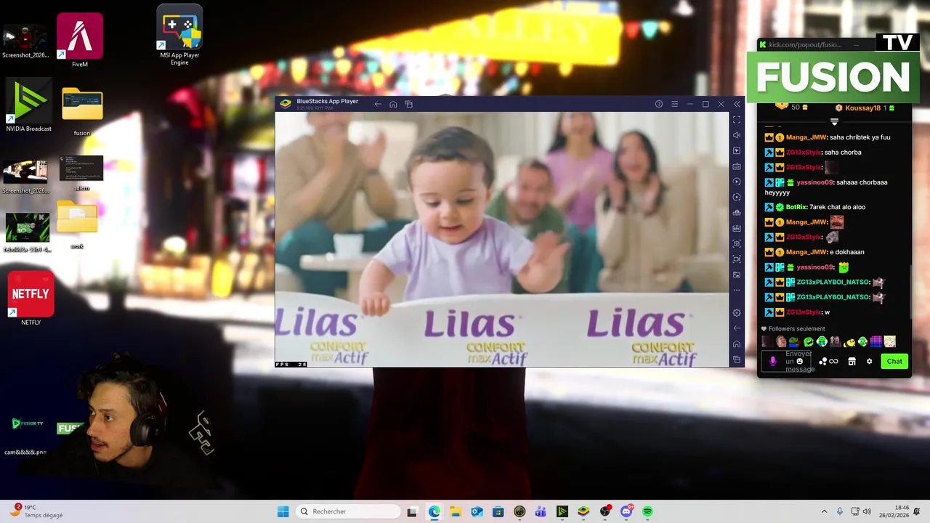930x523 pixels.
Task: Collapse the BlueStacks side toolbar
Action: pyautogui.click(x=737, y=104)
